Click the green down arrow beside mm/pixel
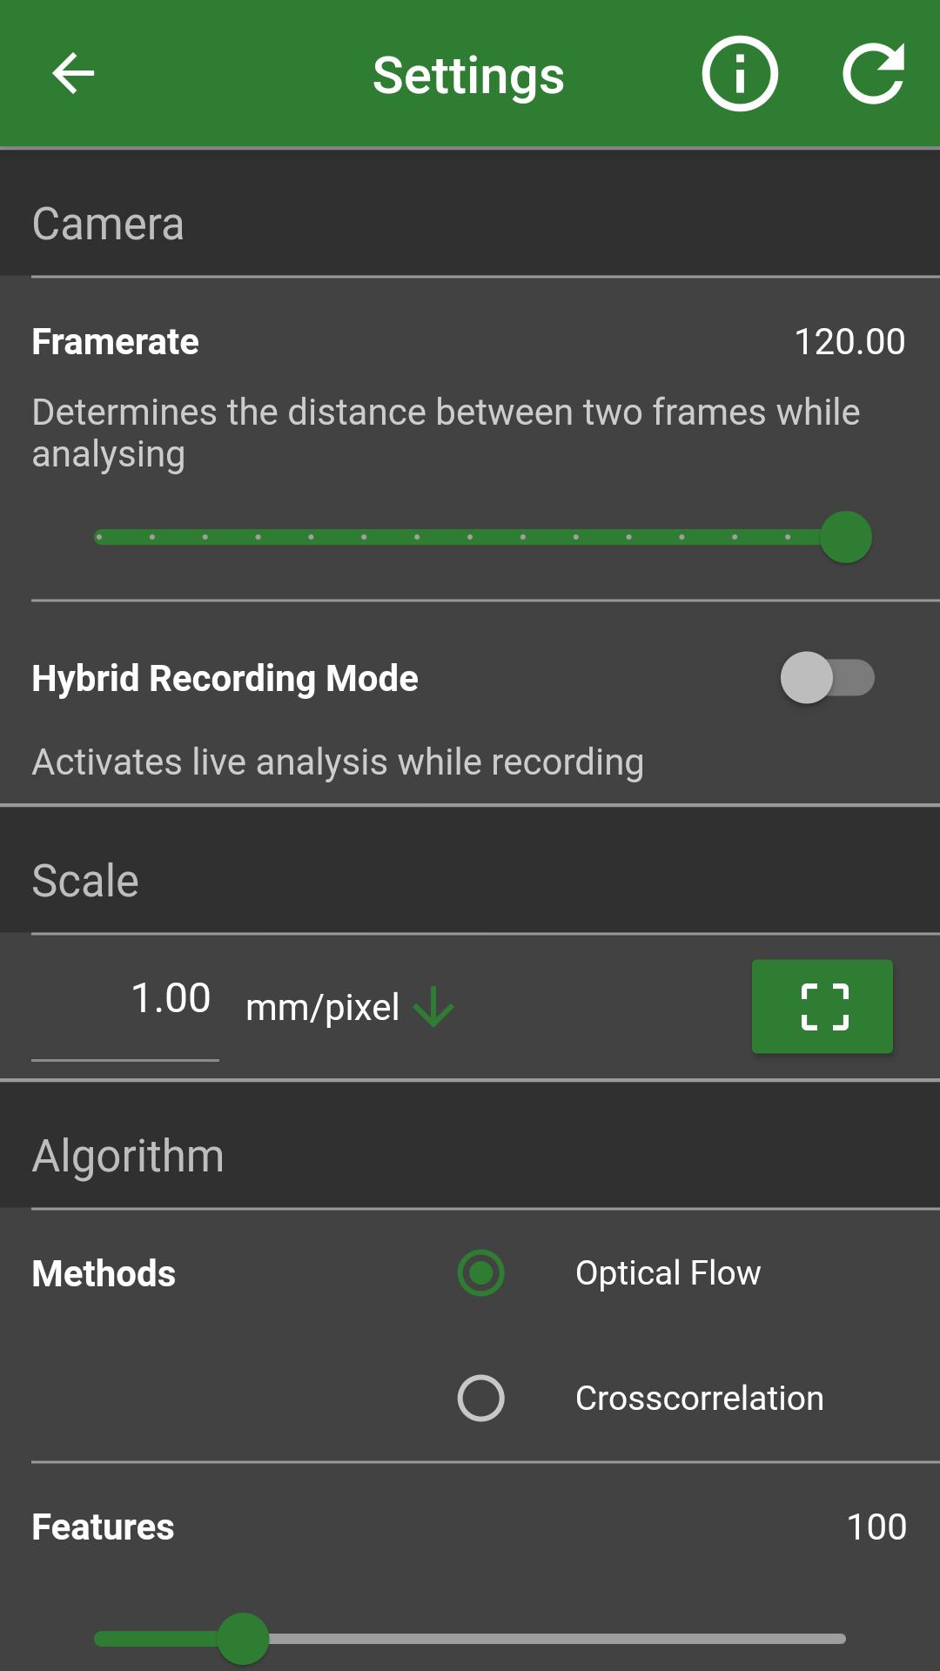 (433, 1007)
